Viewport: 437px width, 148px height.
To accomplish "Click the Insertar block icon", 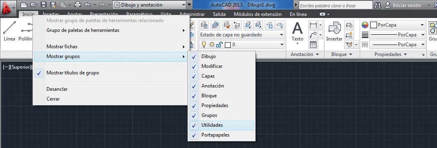I will (x=334, y=31).
